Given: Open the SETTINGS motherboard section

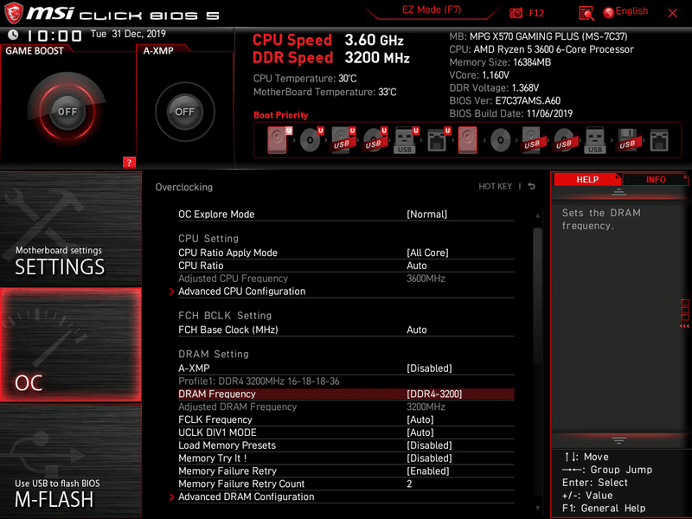Looking at the screenshot, I should [x=71, y=229].
